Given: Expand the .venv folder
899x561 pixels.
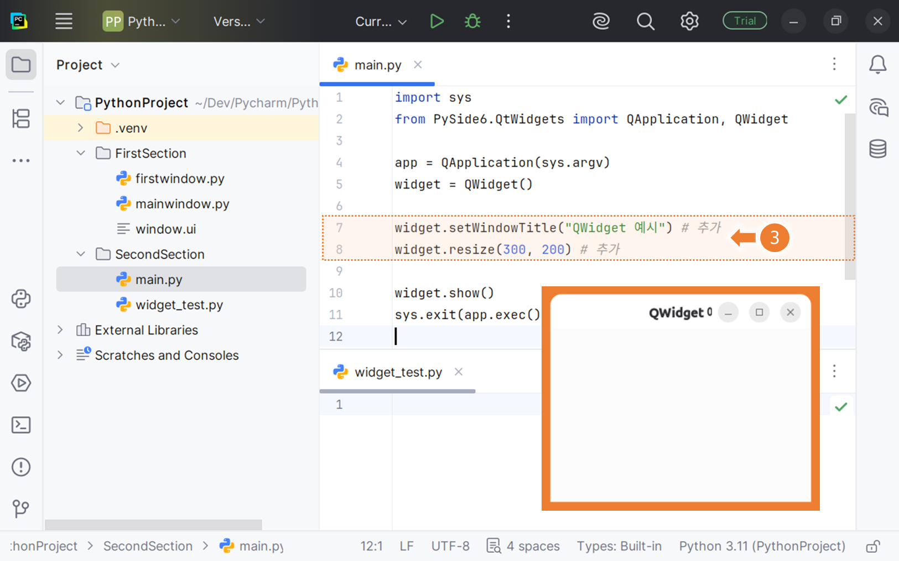Looking at the screenshot, I should click(81, 128).
